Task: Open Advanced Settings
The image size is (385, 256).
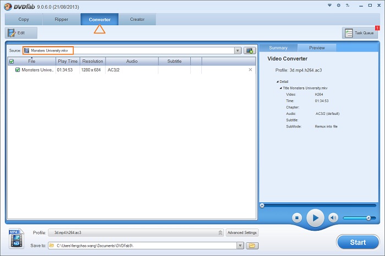Action: click(x=242, y=232)
